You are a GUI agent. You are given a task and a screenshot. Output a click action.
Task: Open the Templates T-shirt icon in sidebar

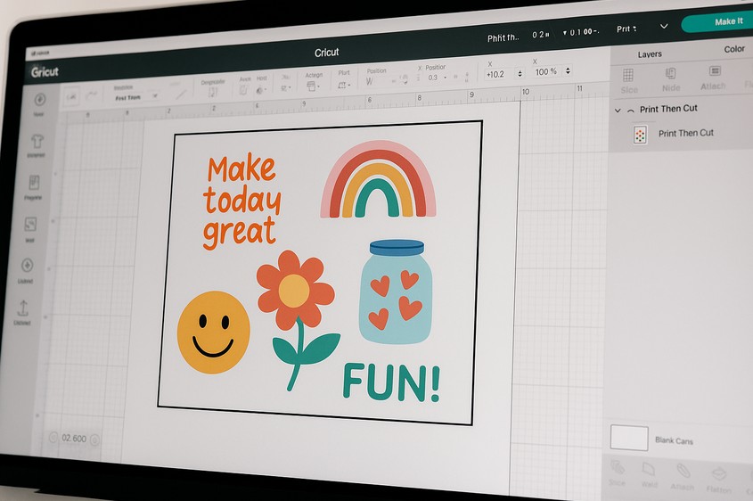38,143
